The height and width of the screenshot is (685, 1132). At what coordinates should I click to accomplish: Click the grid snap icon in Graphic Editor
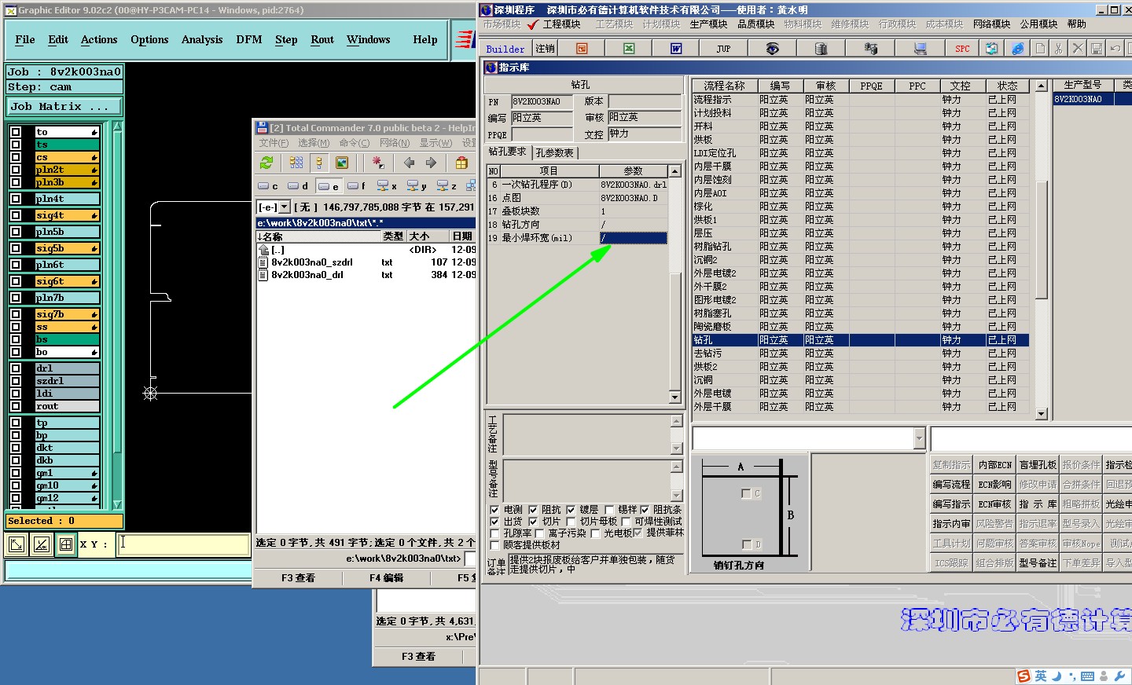tap(66, 544)
